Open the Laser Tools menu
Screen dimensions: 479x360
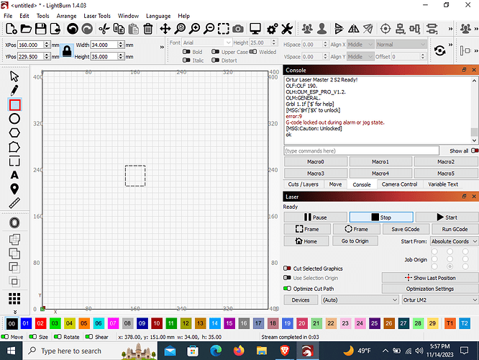97,16
